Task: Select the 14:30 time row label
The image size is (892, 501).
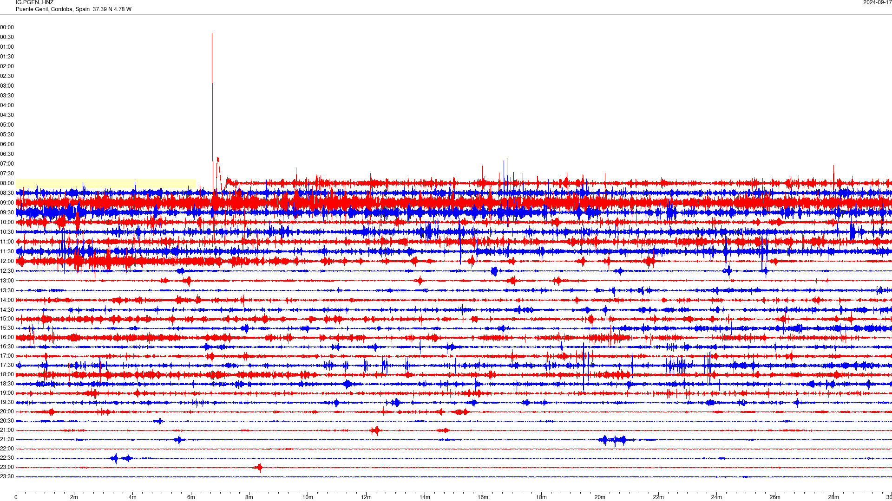Action: [x=7, y=310]
